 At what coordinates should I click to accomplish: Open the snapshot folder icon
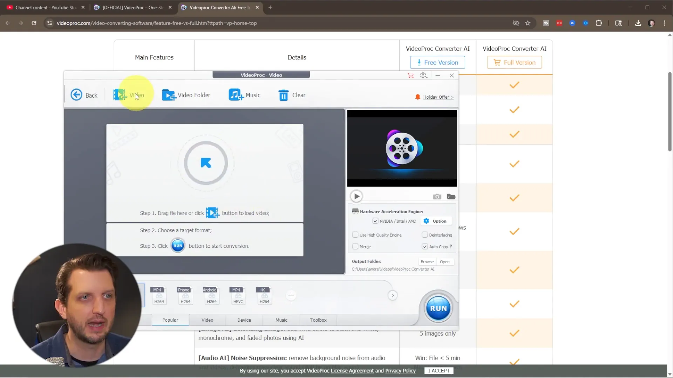(x=451, y=197)
